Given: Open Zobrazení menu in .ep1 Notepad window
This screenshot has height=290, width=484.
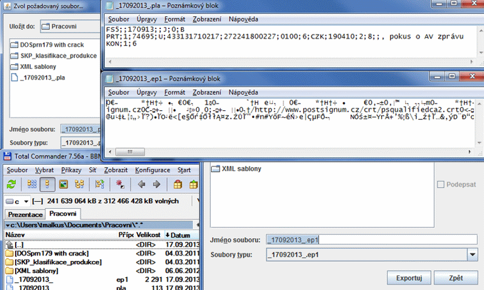Looking at the screenshot, I should [207, 93].
